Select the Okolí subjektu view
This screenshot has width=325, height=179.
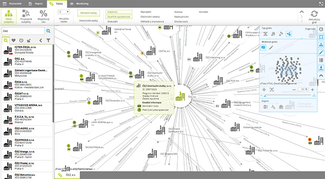coord(9,16)
